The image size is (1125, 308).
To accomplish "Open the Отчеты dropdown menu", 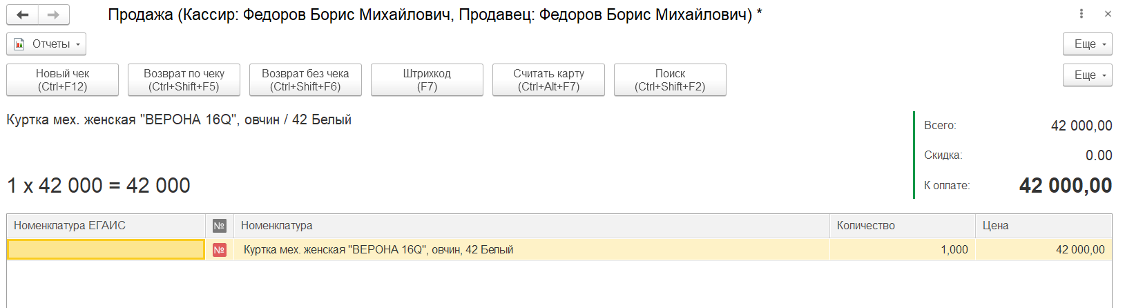I will (46, 44).
